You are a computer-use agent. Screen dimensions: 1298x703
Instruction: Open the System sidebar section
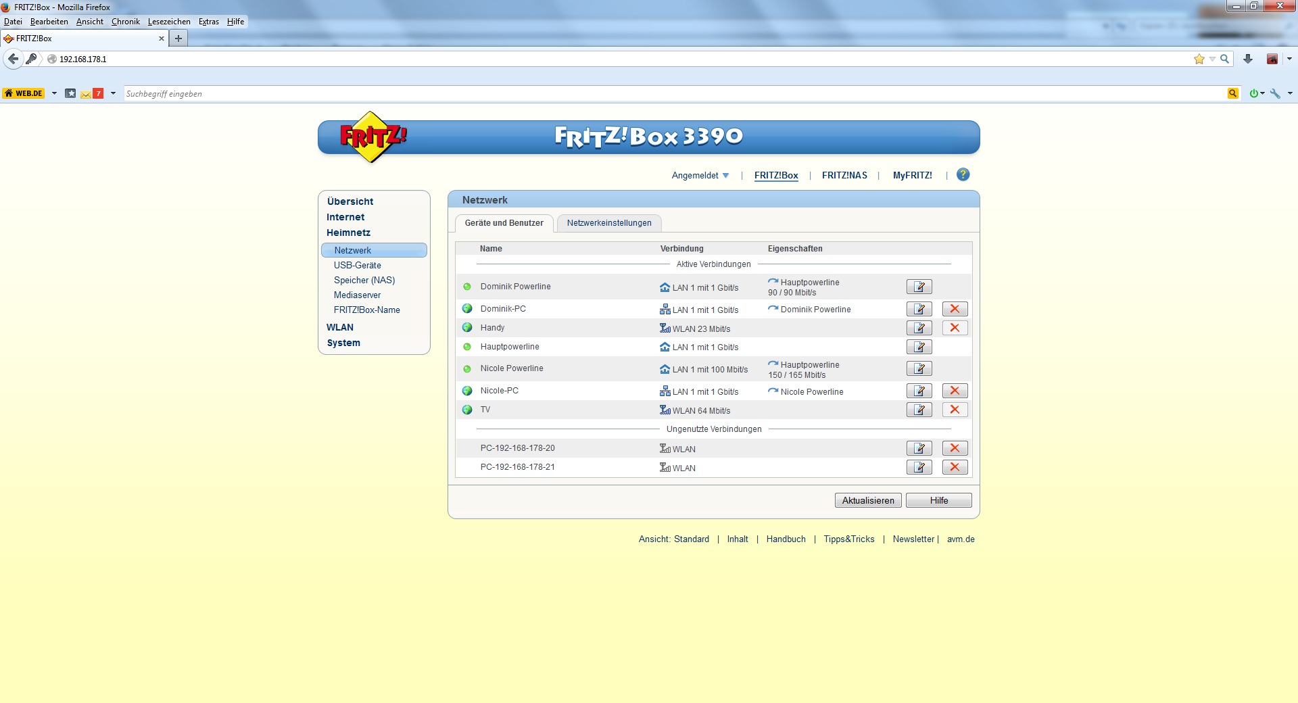343,343
